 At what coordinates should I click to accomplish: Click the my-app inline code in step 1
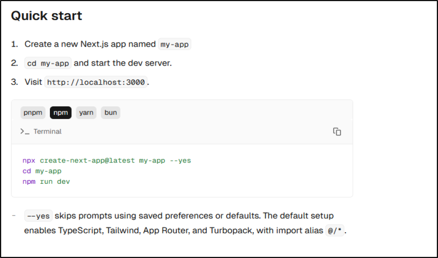coord(175,44)
